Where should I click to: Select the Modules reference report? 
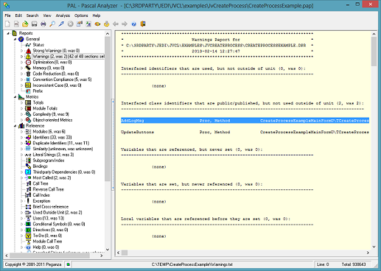coord(49,132)
